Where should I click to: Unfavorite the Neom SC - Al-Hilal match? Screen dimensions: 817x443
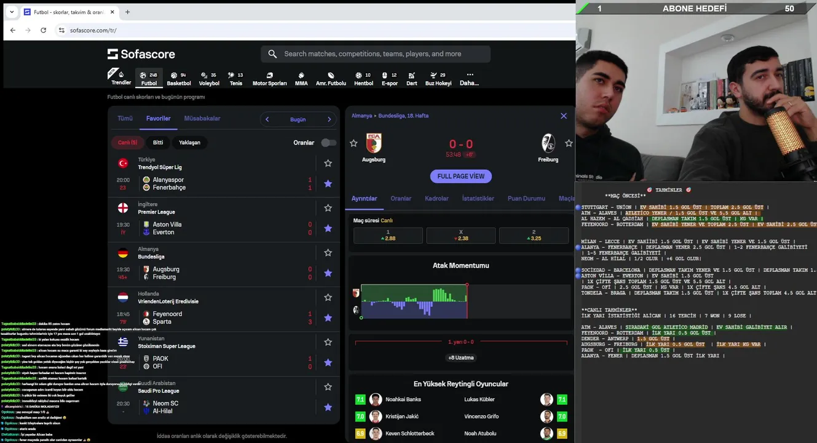(x=328, y=407)
